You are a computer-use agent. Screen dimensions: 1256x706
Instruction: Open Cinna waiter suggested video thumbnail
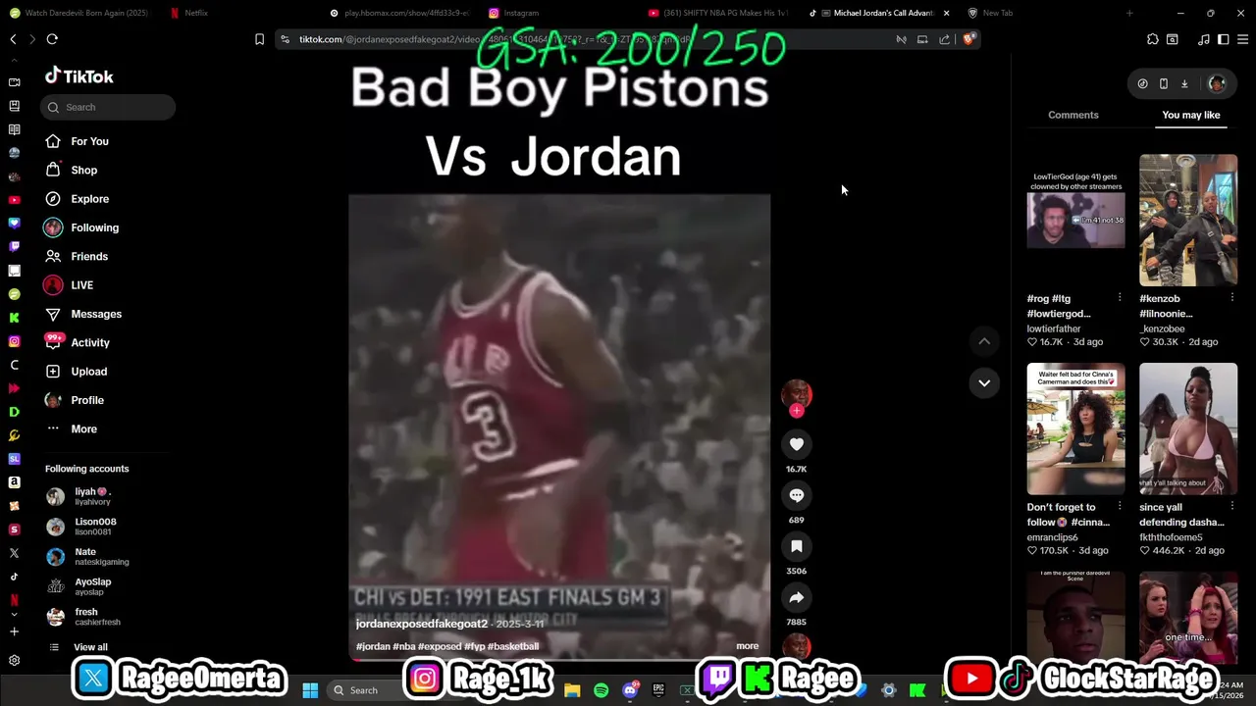click(1075, 429)
